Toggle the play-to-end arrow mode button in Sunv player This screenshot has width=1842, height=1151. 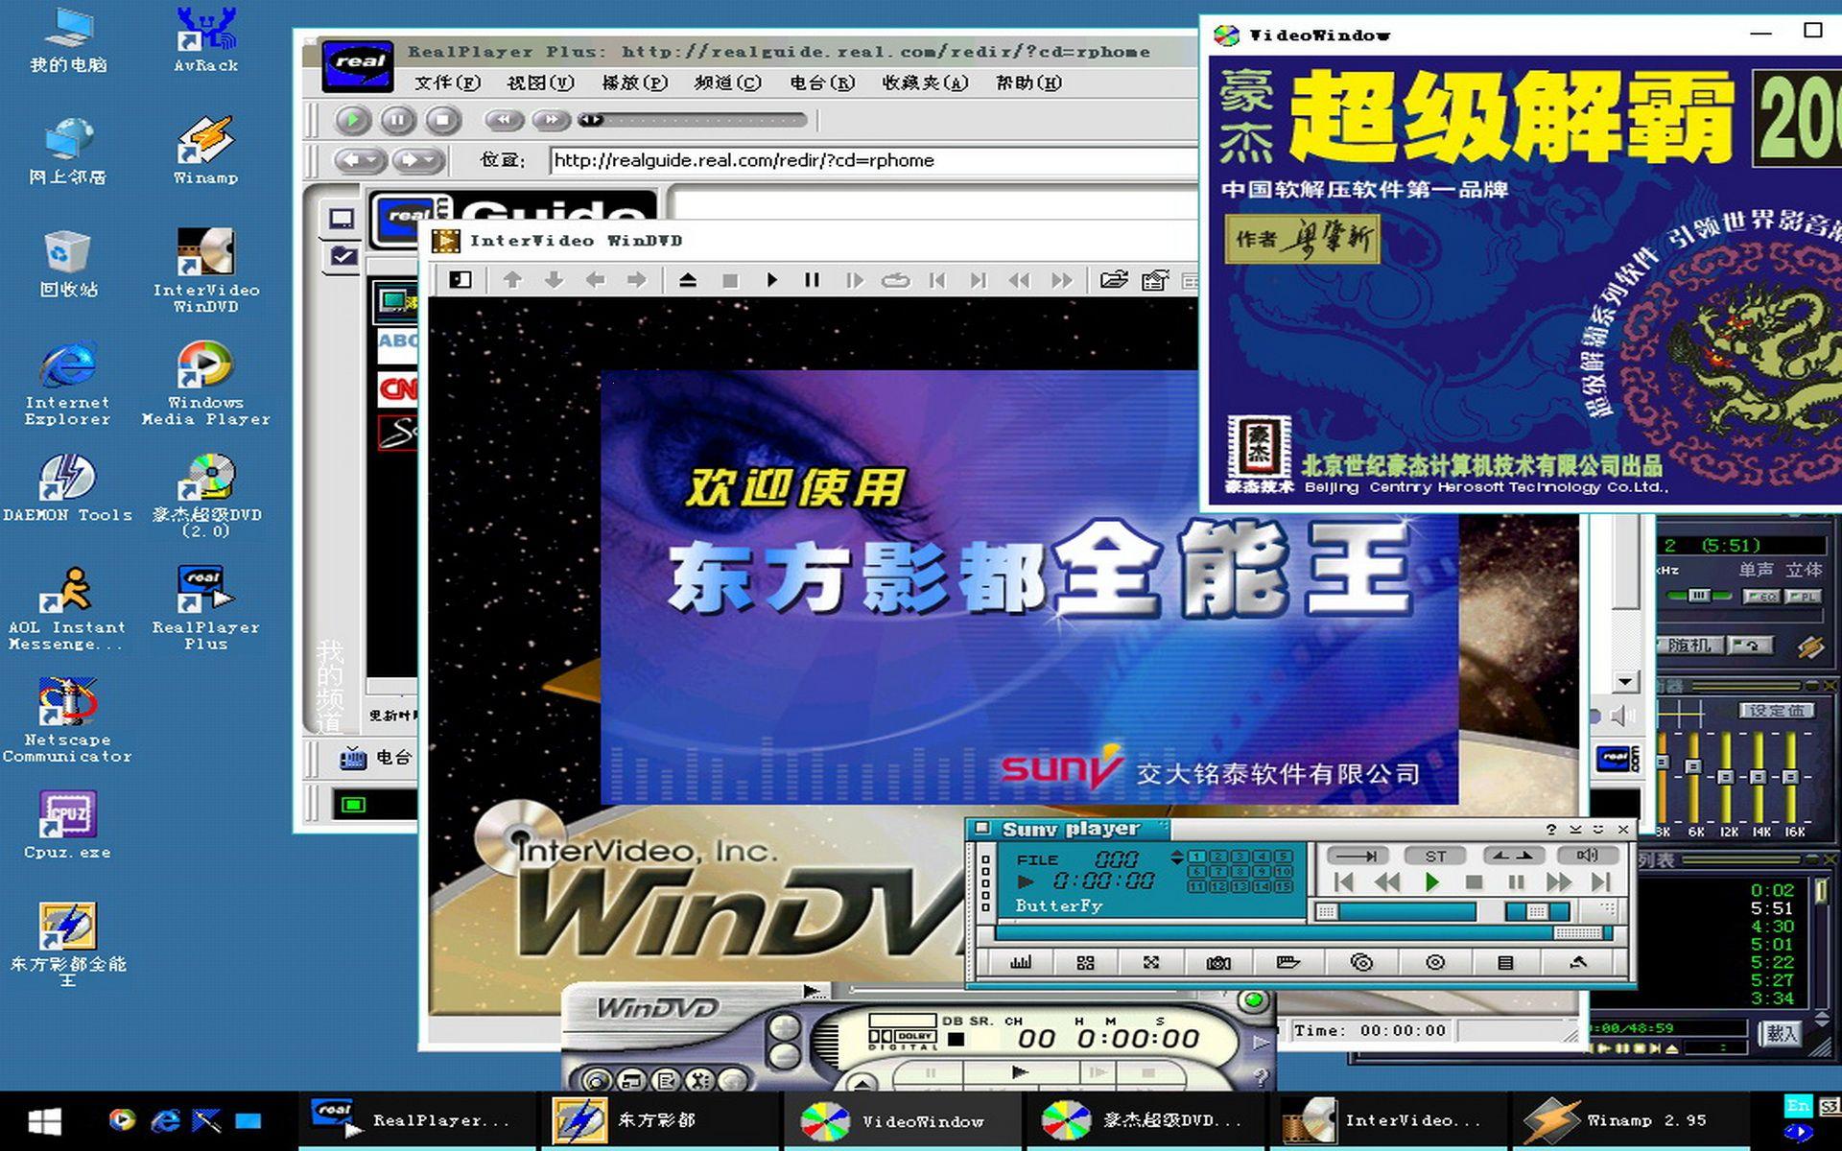[x=1357, y=856]
